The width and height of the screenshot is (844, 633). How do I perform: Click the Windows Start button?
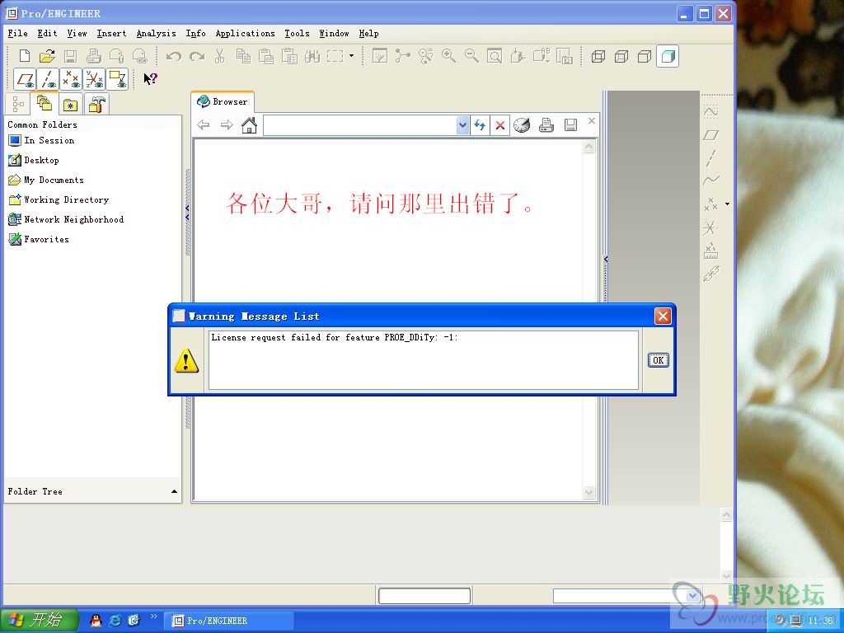[40, 620]
